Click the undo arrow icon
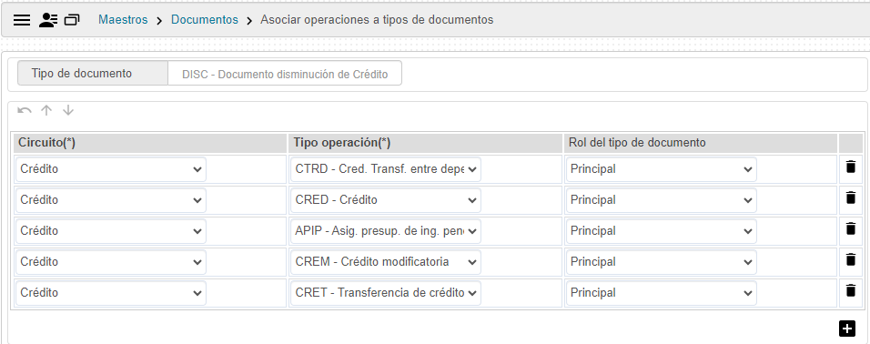This screenshot has height=344, width=870. coord(25,110)
